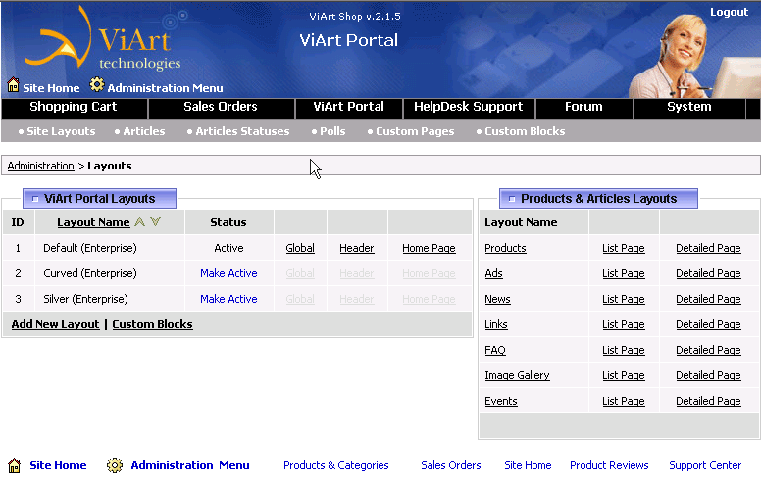Open the Shopping Cart menu
This screenshot has height=484, width=761.
74,107
